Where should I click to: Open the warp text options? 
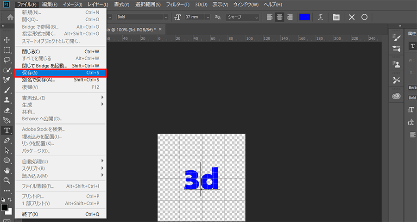click(321, 17)
